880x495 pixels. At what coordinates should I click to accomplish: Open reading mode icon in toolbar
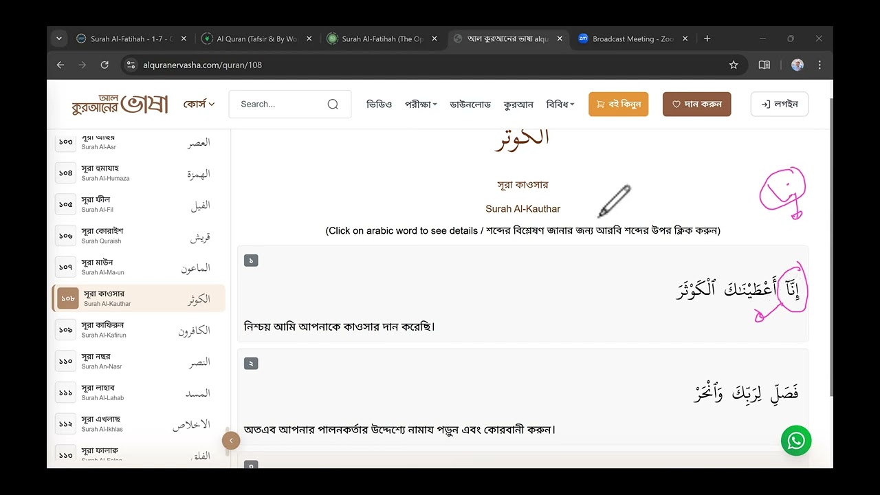pos(764,65)
